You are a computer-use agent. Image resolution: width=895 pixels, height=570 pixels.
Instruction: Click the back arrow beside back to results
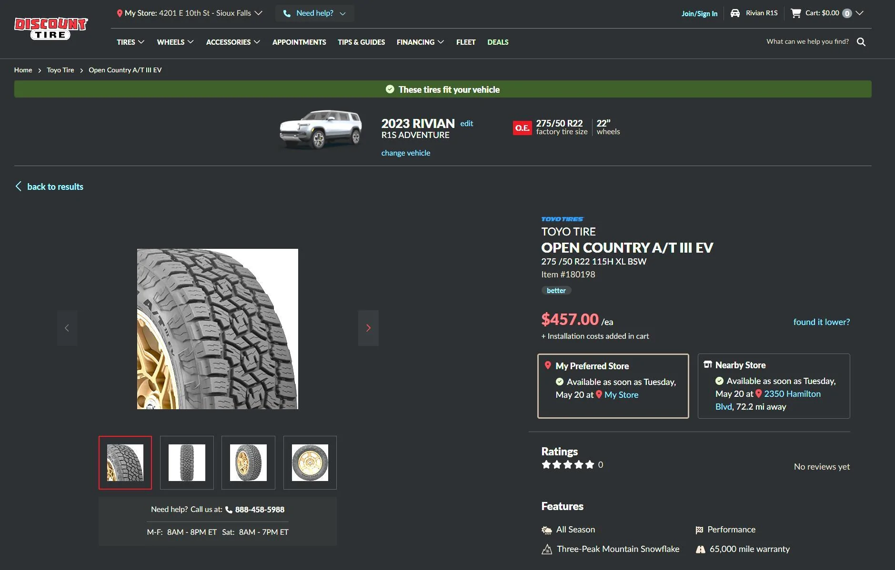(x=19, y=186)
